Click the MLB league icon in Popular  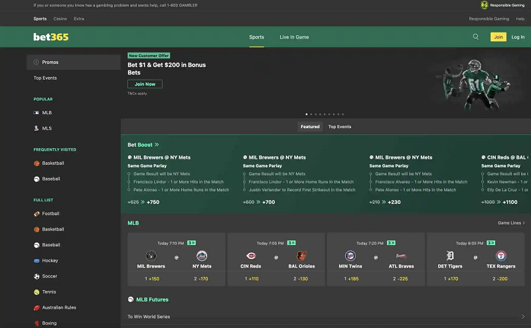pyautogui.click(x=37, y=112)
